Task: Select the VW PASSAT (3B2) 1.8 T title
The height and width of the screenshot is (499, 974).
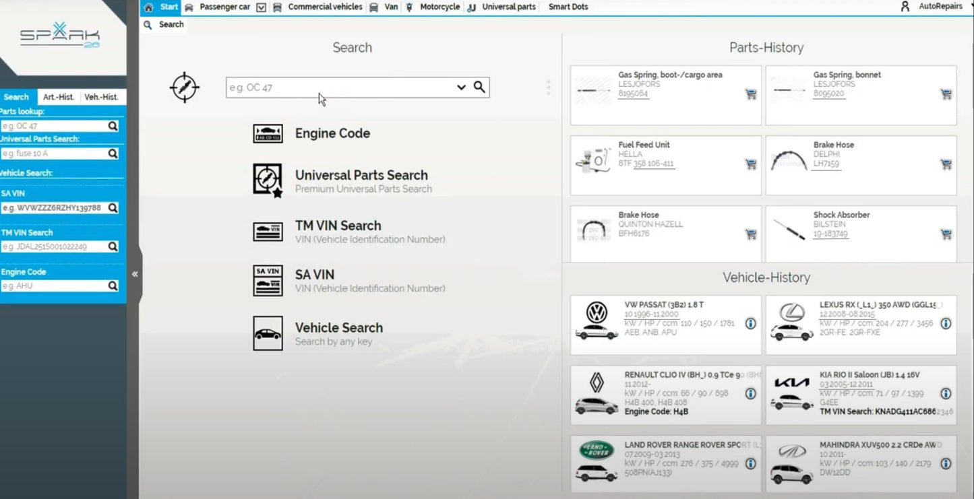Action: click(664, 305)
